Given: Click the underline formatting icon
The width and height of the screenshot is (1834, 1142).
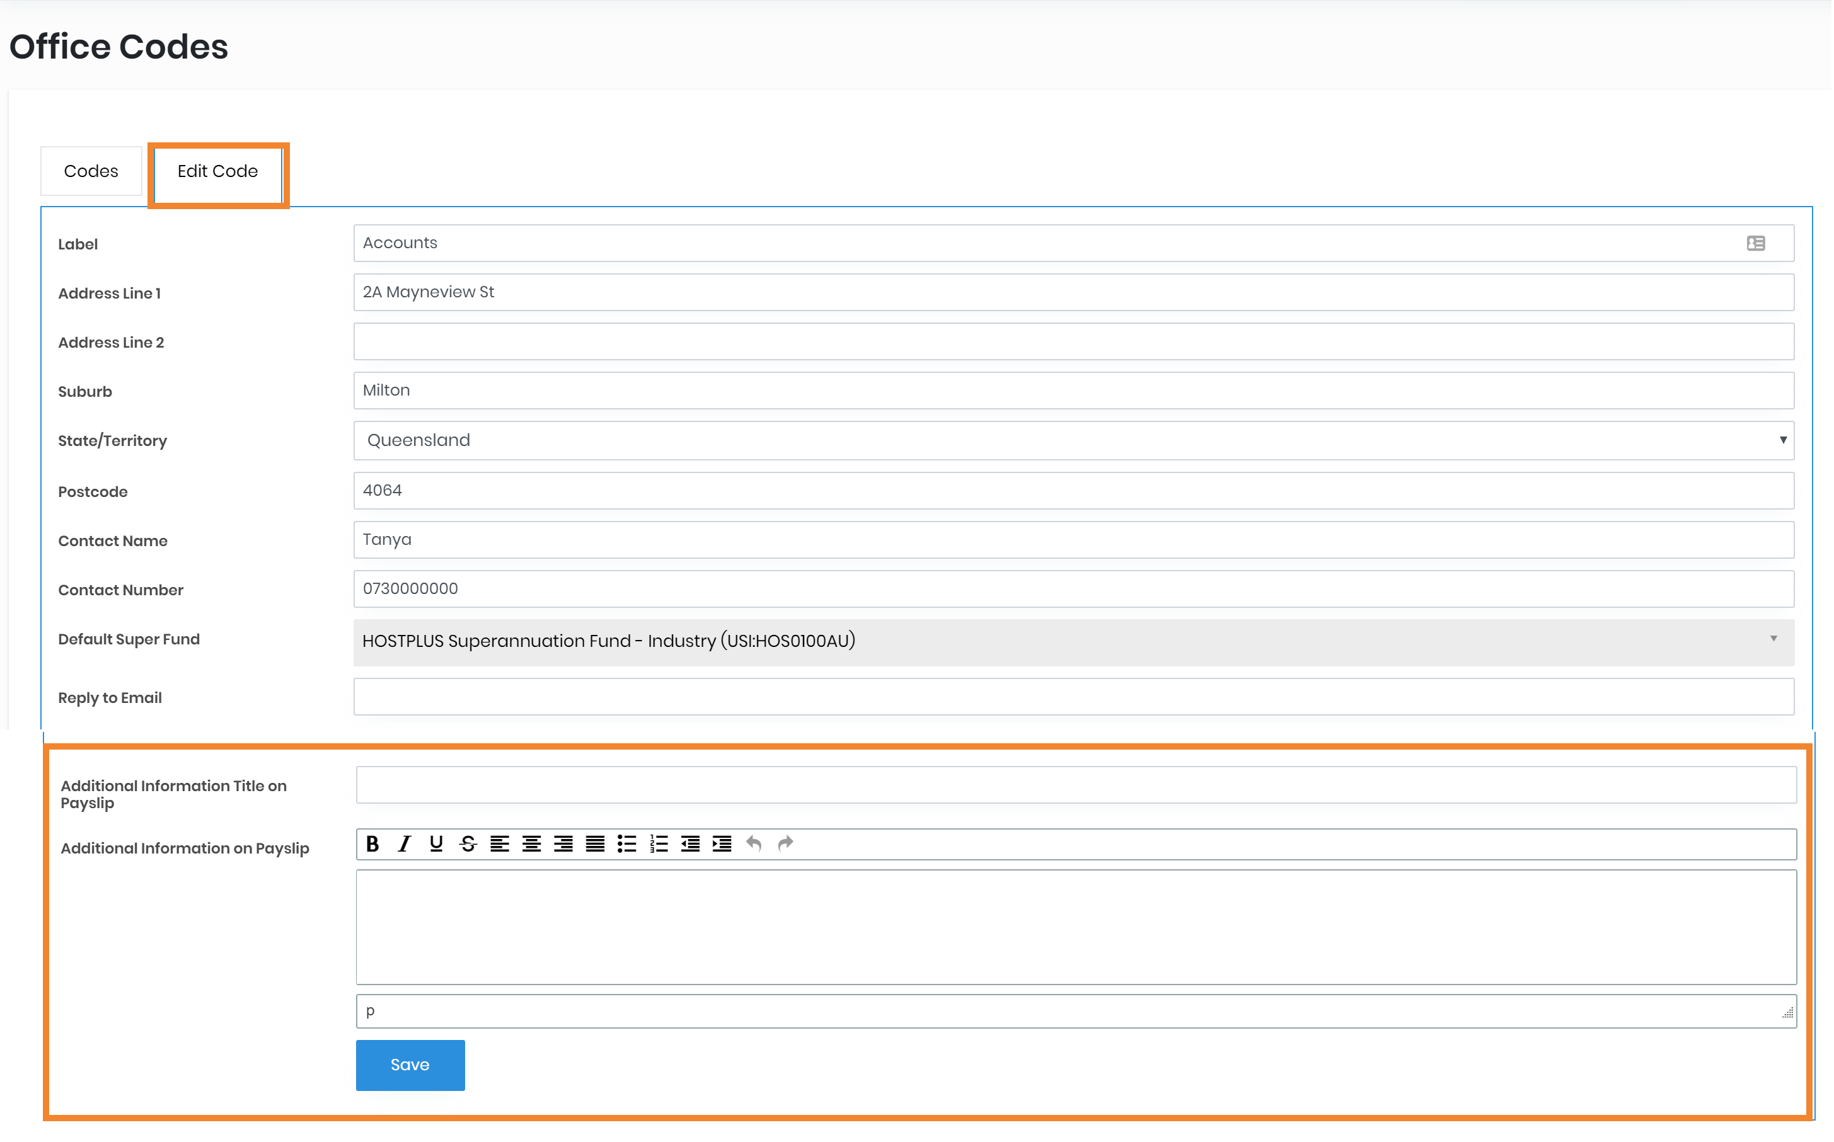Looking at the screenshot, I should [x=436, y=843].
